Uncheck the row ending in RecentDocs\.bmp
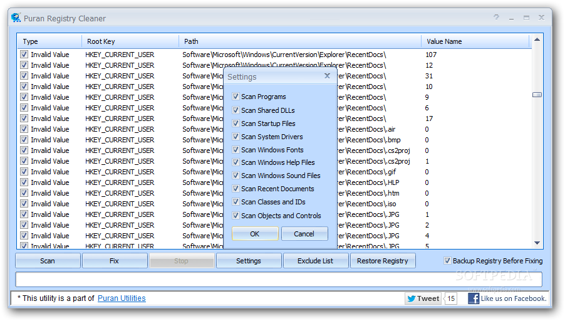This screenshot has width=565, height=321. pos(24,140)
